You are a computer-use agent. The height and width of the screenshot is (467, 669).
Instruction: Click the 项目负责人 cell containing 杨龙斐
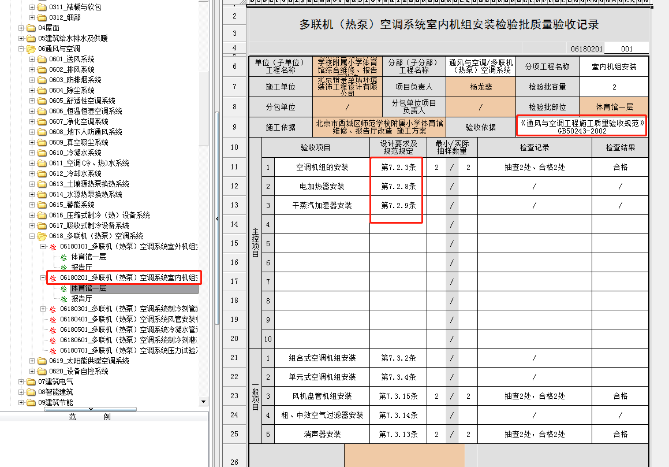pyautogui.click(x=480, y=87)
